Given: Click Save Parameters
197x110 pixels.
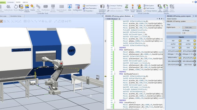Looking at the screenshot, I should coord(90,8).
